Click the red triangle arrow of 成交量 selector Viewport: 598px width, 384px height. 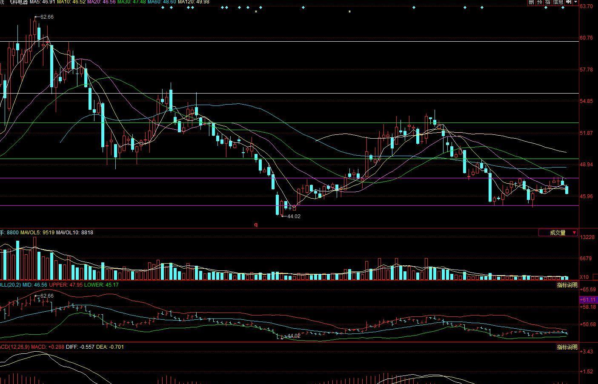574,233
